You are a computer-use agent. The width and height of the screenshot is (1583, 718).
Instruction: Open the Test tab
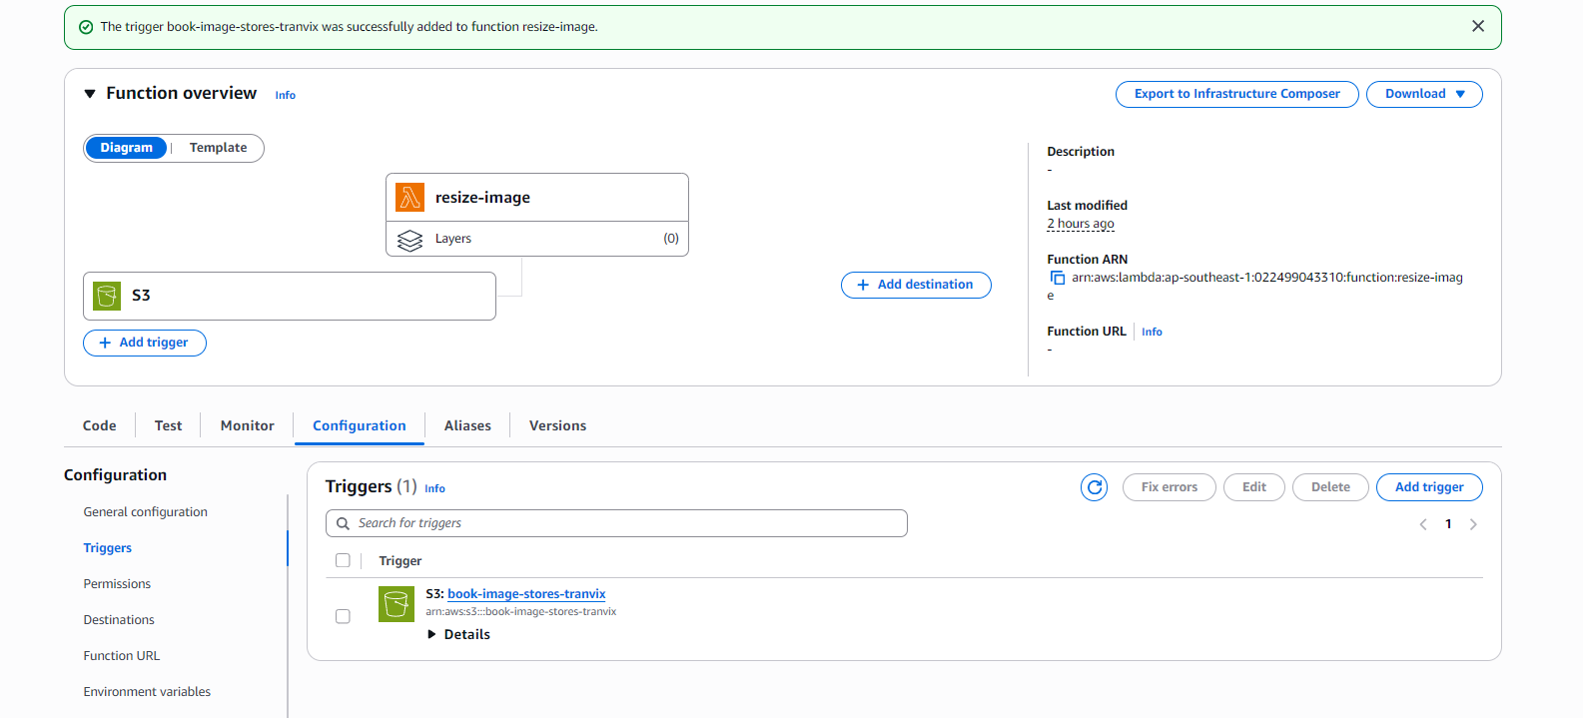168,425
